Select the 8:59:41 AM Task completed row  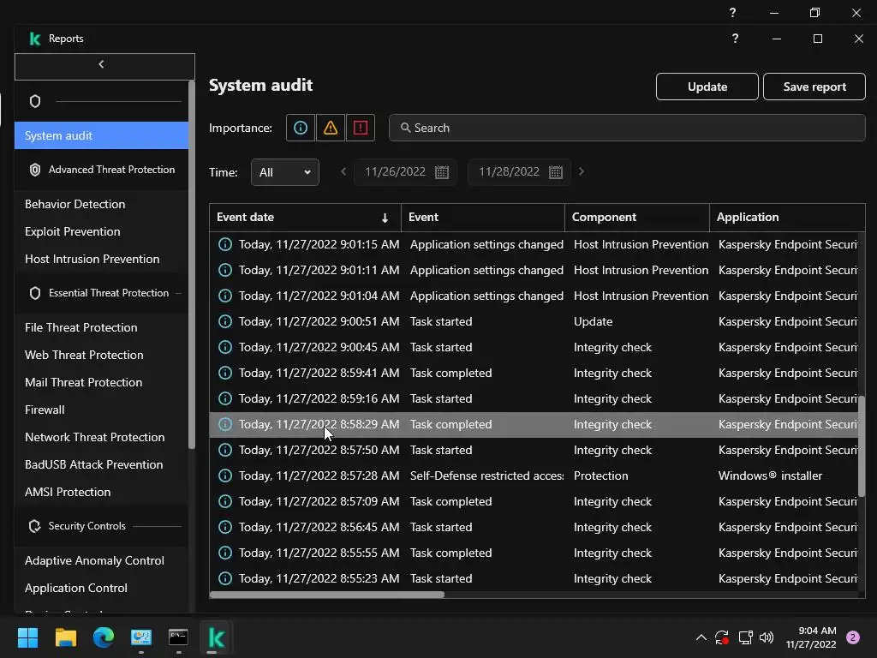[534, 374]
